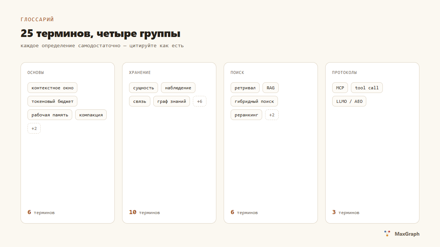Click the «связь» chip
The height and width of the screenshot is (247, 440).
pos(140,101)
